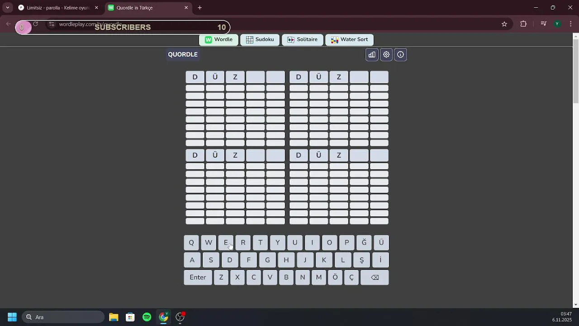Screen dimensions: 579x326
Task: Open the taskbar clock showing 03:47
Action: [562, 317]
